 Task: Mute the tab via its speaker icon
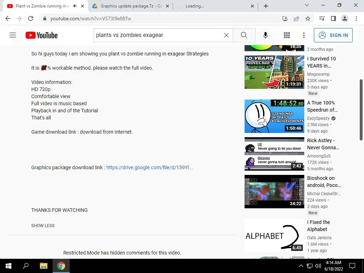(x=75, y=6)
